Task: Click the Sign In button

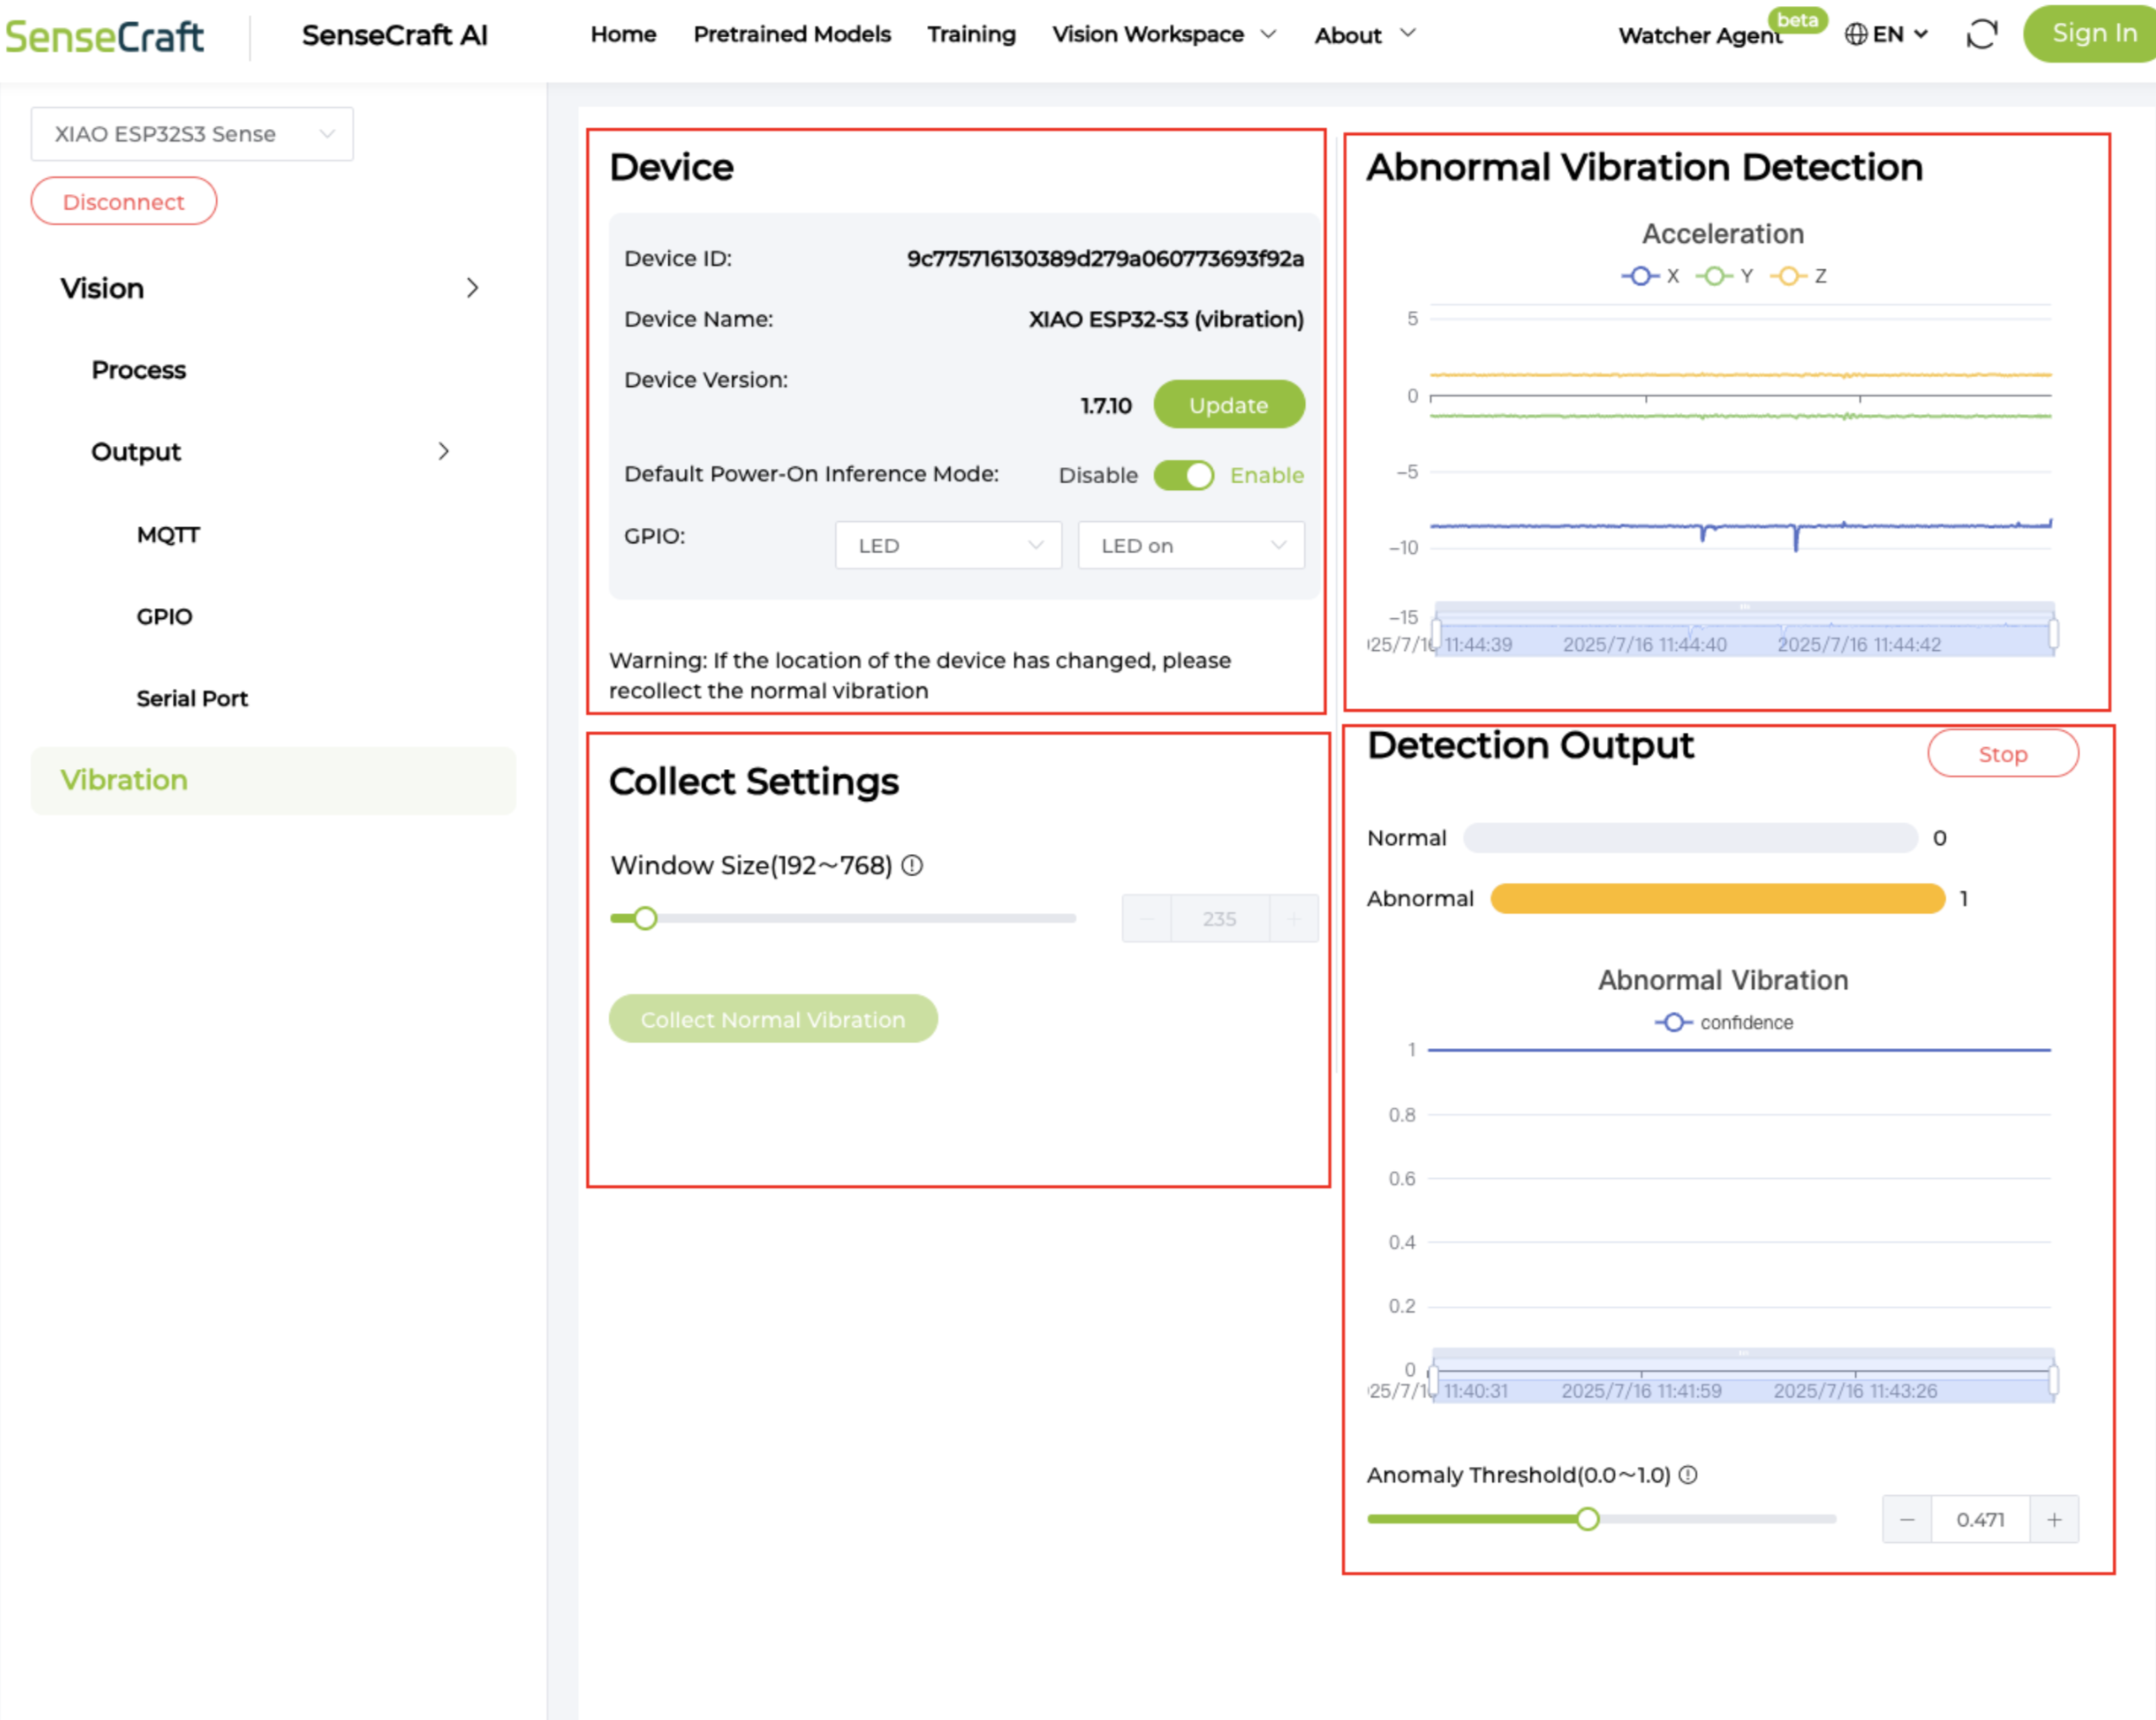Action: tap(2090, 33)
